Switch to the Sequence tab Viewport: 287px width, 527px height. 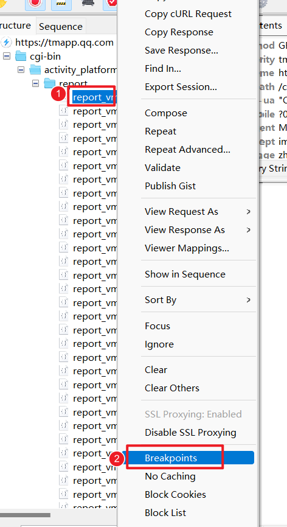click(61, 27)
